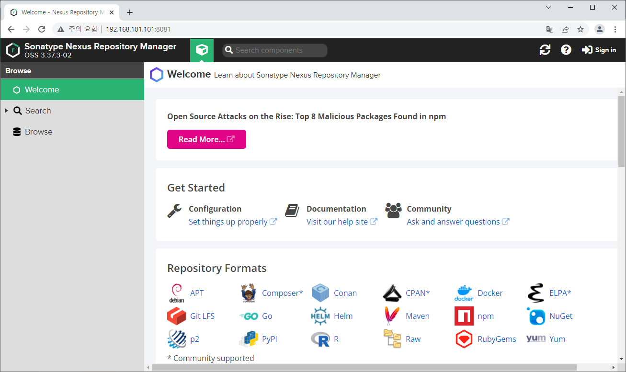626x372 pixels.
Task: Click the CPAN triangle logo
Action: pos(392,293)
